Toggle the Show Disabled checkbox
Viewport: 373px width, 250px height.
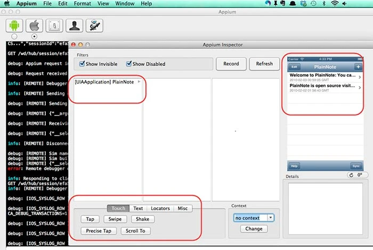pyautogui.click(x=129, y=64)
